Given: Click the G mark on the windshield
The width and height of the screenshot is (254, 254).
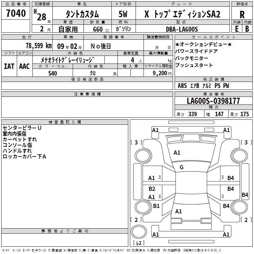Looking at the screenshot, I should click(181, 167).
